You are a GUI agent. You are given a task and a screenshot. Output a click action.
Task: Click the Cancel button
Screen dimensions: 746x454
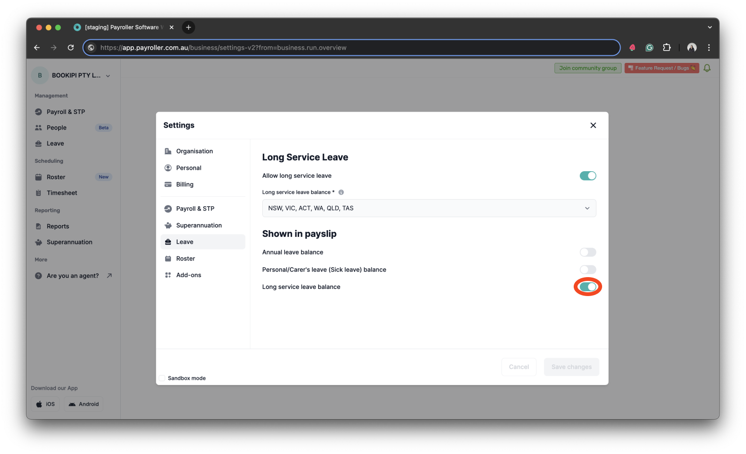pyautogui.click(x=519, y=367)
